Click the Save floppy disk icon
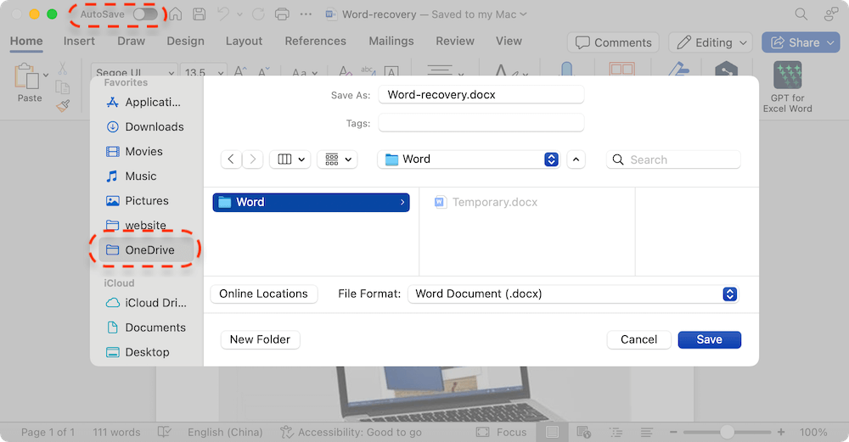Viewport: 849px width, 442px height. (200, 14)
